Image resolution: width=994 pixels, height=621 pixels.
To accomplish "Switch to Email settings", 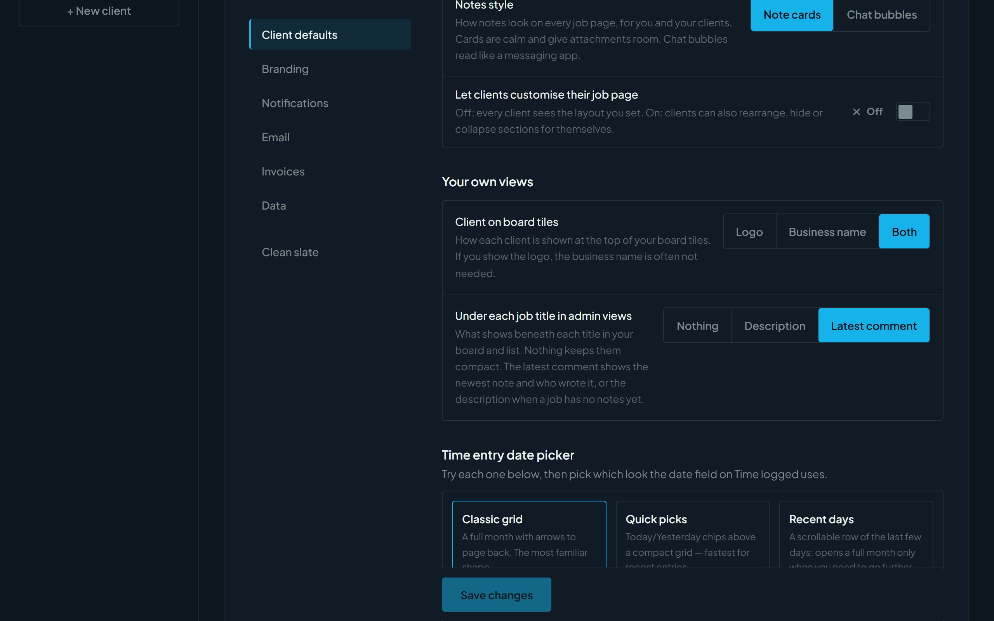I will [x=330, y=137].
